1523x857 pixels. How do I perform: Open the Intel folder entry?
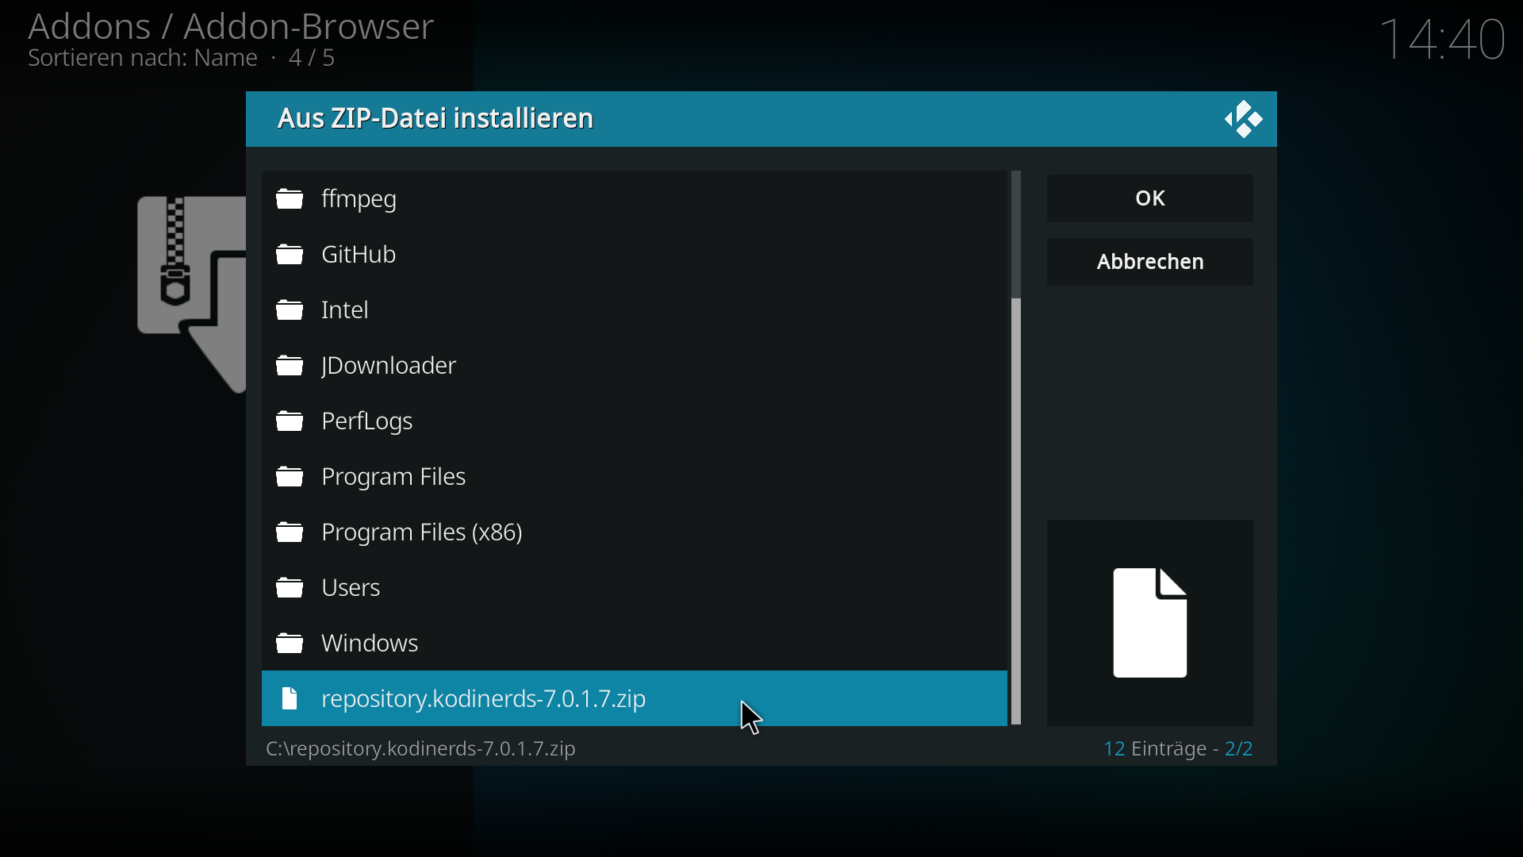(635, 310)
